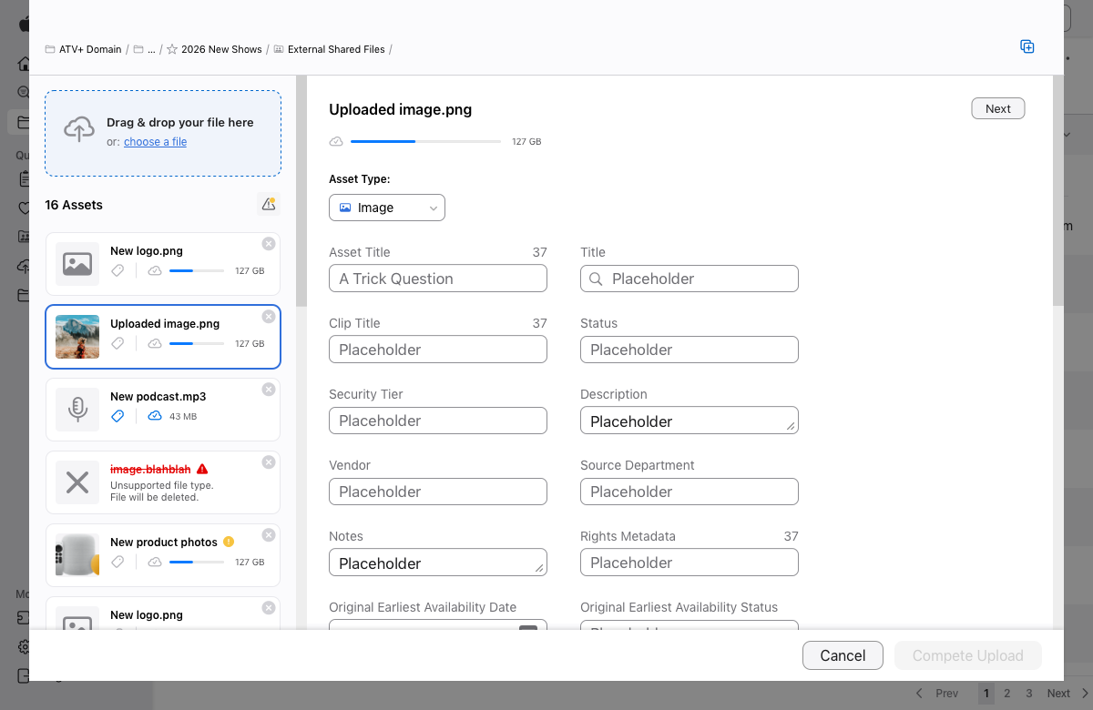Image resolution: width=1093 pixels, height=710 pixels.
Task: Click the blue cloud icon under New podcast.mp3
Action: (x=155, y=416)
